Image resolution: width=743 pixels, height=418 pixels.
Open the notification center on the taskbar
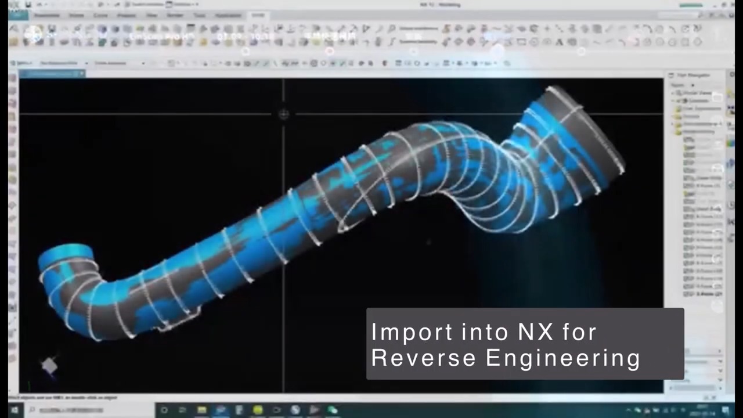click(726, 410)
